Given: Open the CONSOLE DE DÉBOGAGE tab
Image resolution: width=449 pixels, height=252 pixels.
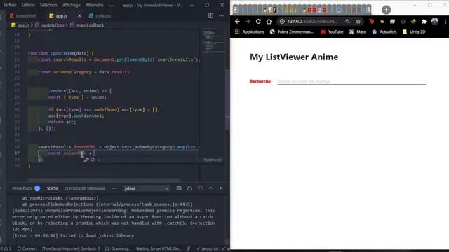Looking at the screenshot, I should coord(85,188).
